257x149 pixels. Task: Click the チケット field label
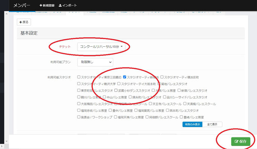click(x=65, y=47)
